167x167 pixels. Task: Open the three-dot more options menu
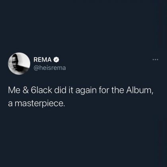coord(155,60)
